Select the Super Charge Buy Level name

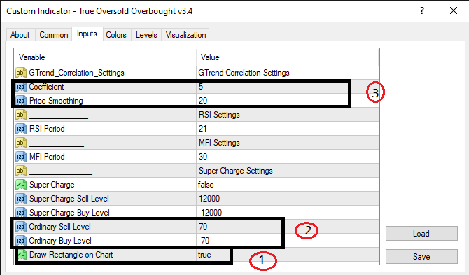[x=69, y=213]
